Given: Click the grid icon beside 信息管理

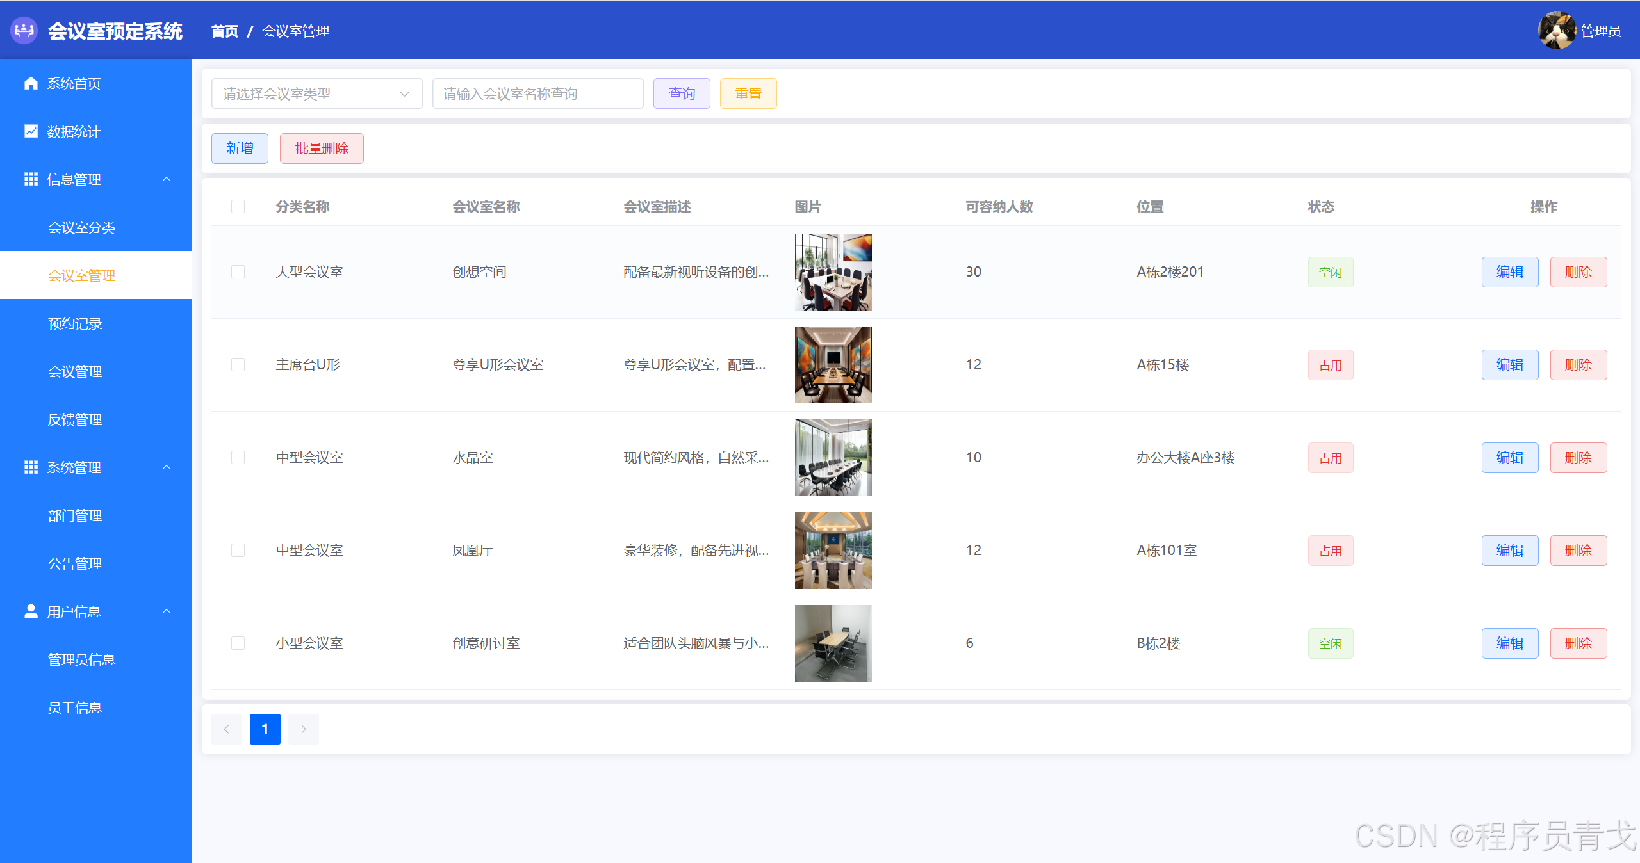Looking at the screenshot, I should (x=31, y=179).
